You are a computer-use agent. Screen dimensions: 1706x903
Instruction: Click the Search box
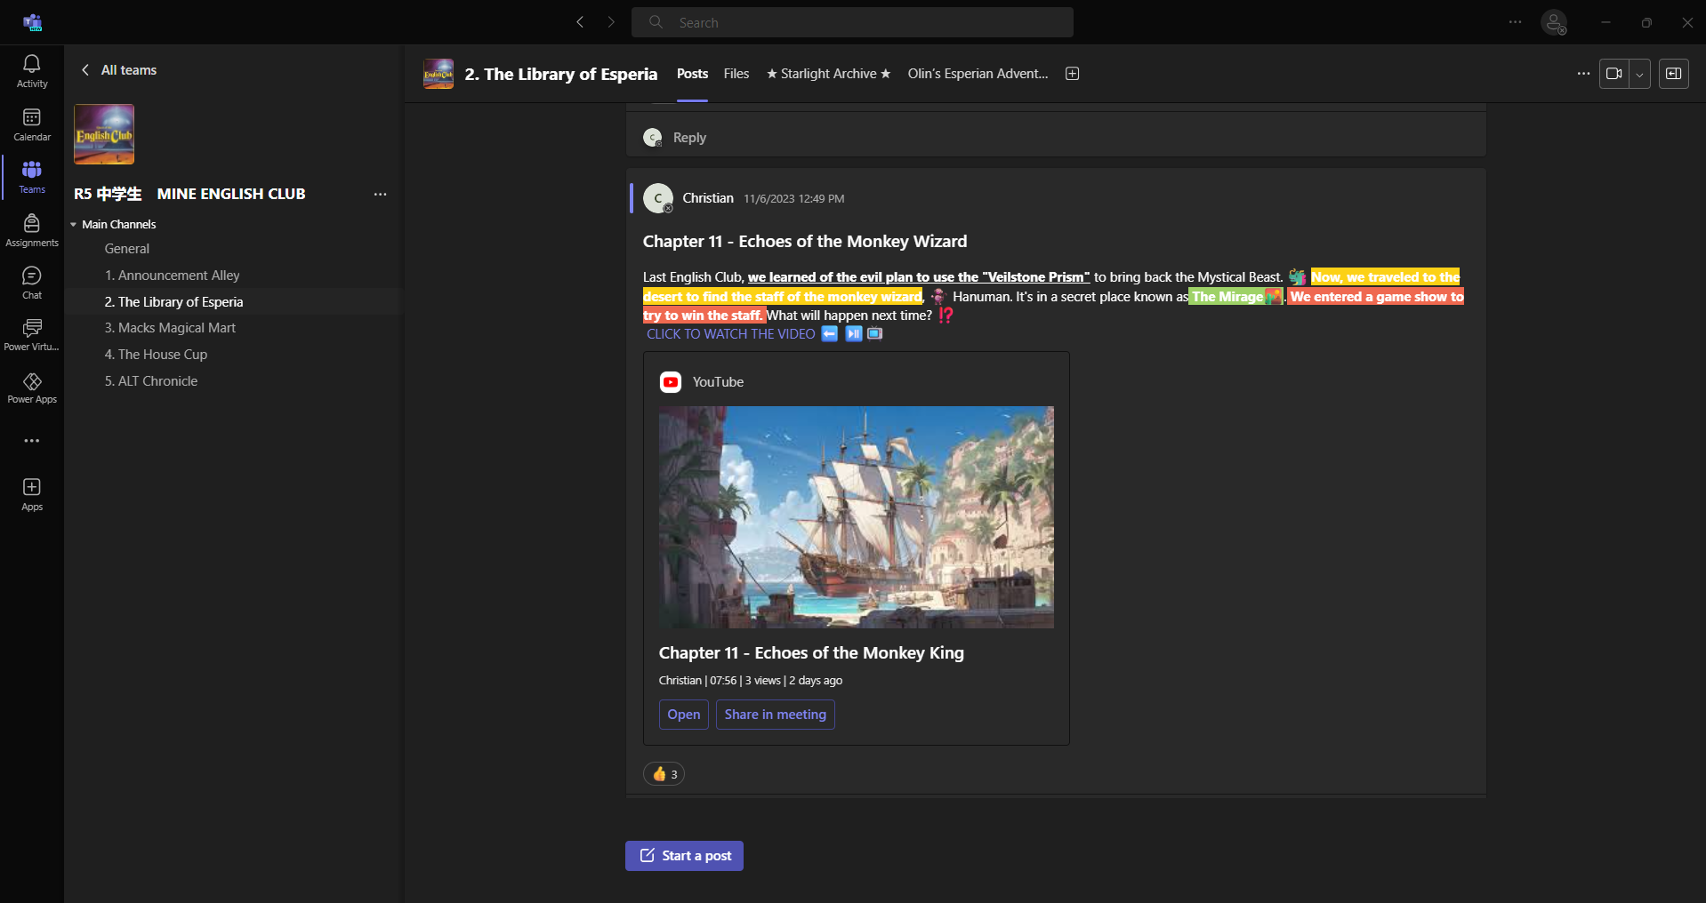pos(852,22)
